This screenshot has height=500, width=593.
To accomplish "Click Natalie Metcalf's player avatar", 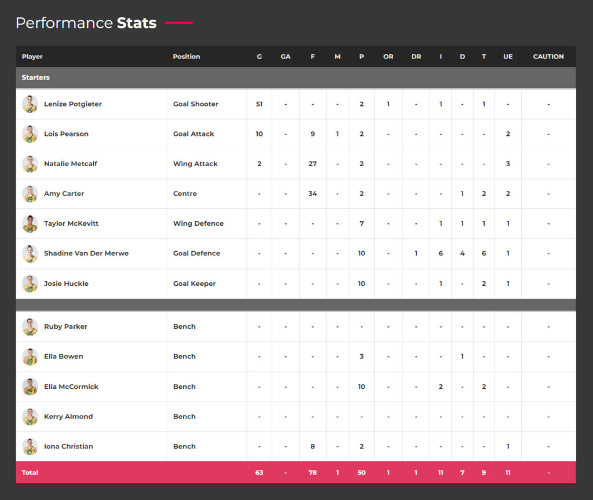I will coord(30,164).
